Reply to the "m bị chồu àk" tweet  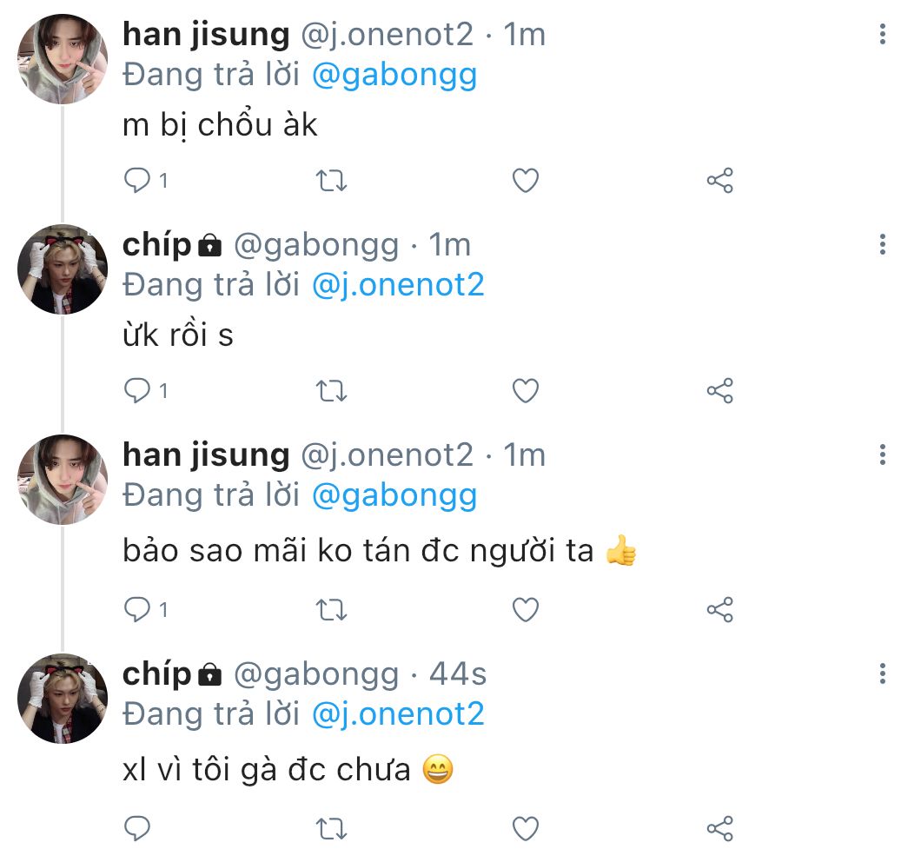coord(137,180)
